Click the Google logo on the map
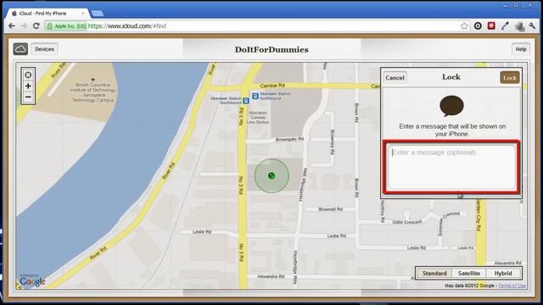This screenshot has width=543, height=305. 32,281
